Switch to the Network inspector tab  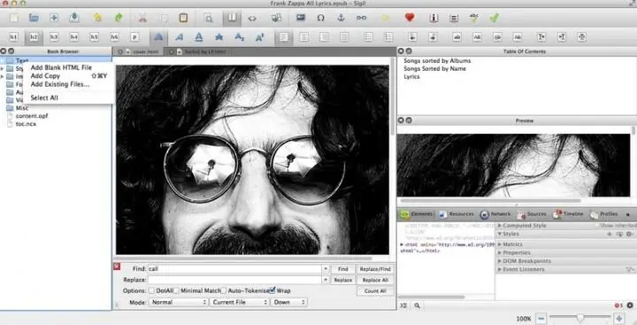point(495,214)
